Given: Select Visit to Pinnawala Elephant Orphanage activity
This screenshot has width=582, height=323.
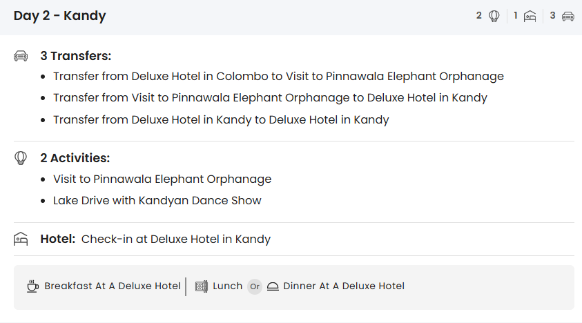Looking at the screenshot, I should point(162,179).
